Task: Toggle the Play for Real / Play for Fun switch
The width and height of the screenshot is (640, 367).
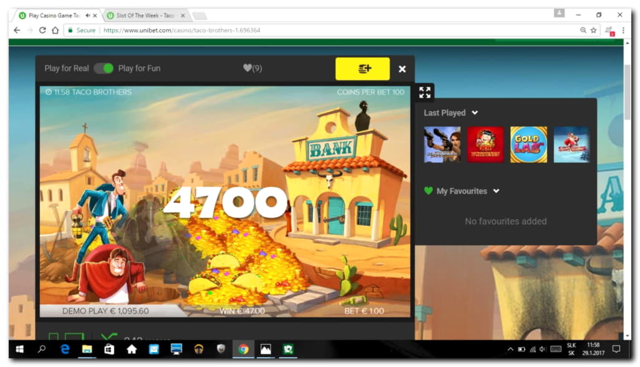Action: pos(103,68)
